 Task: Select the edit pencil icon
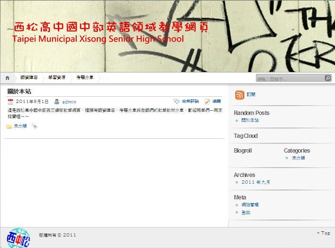pos(207,101)
